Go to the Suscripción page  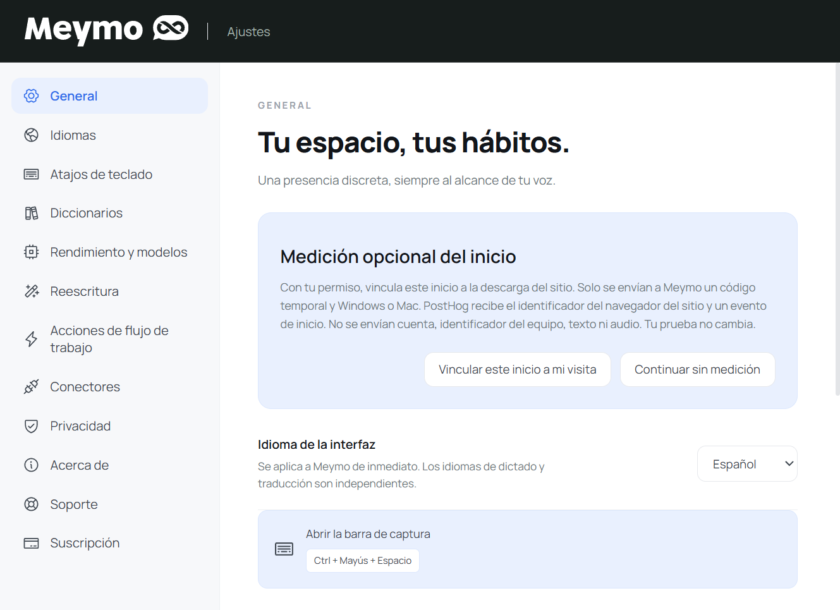pos(109,543)
